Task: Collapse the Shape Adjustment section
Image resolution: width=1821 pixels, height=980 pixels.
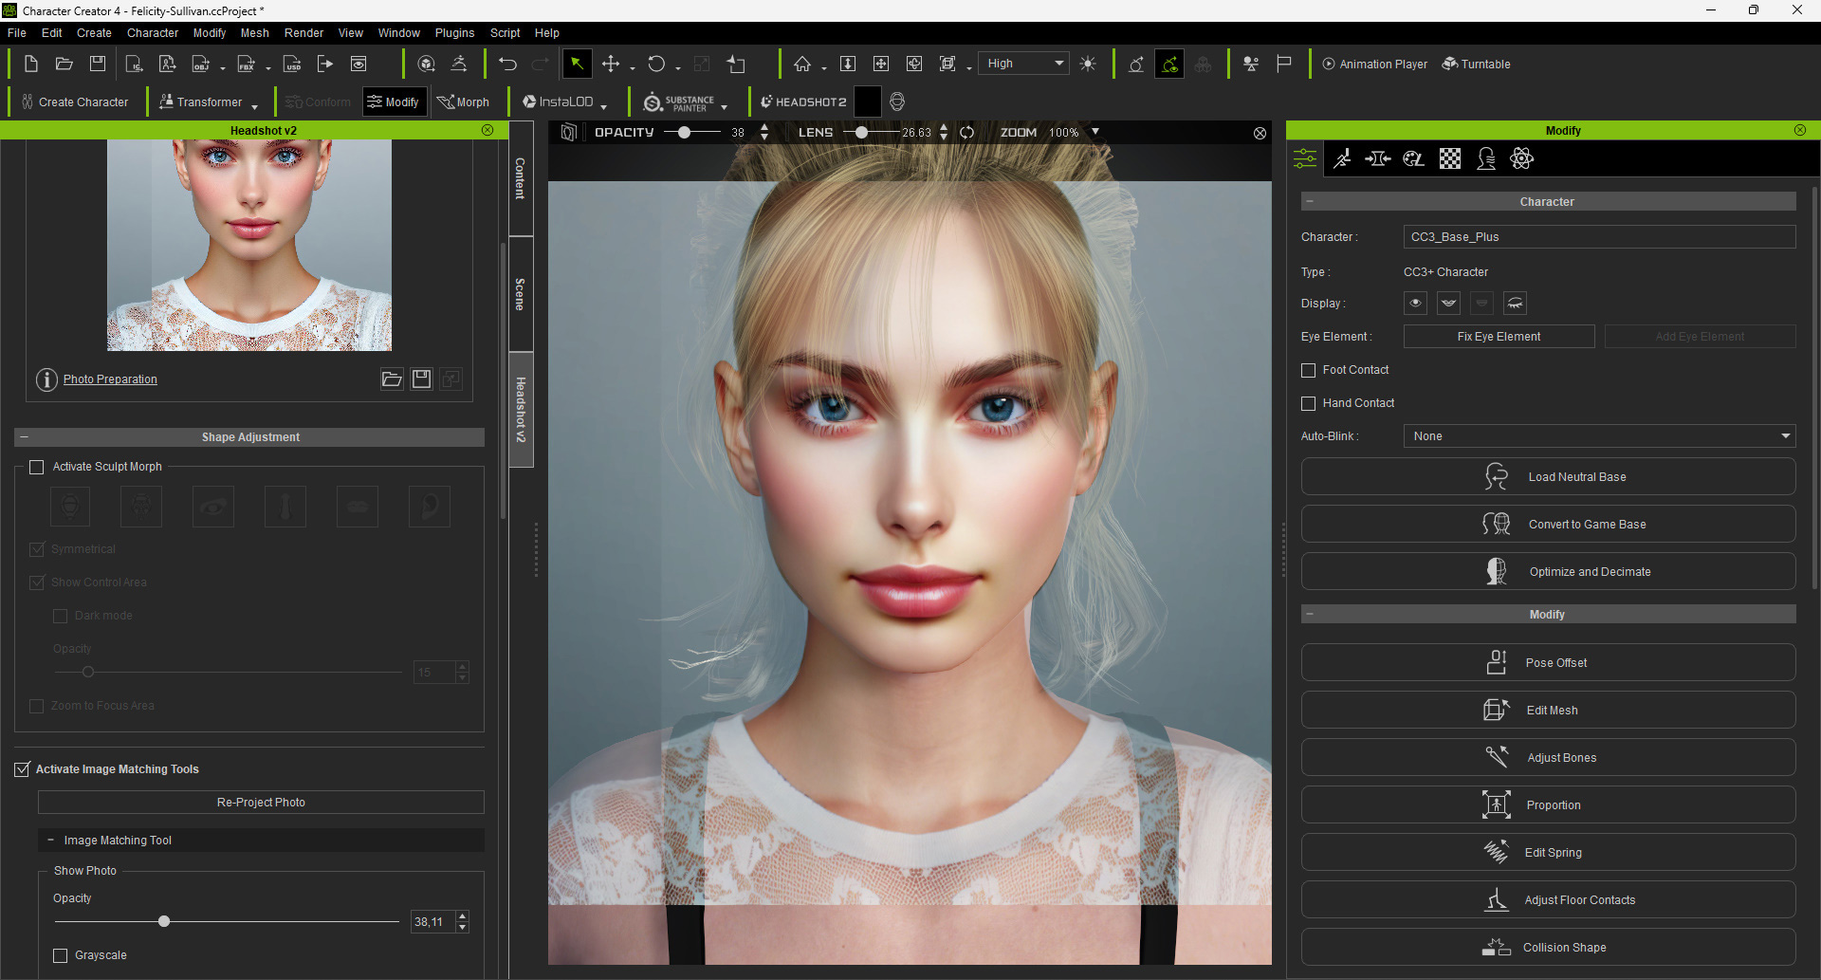Action: [x=24, y=437]
